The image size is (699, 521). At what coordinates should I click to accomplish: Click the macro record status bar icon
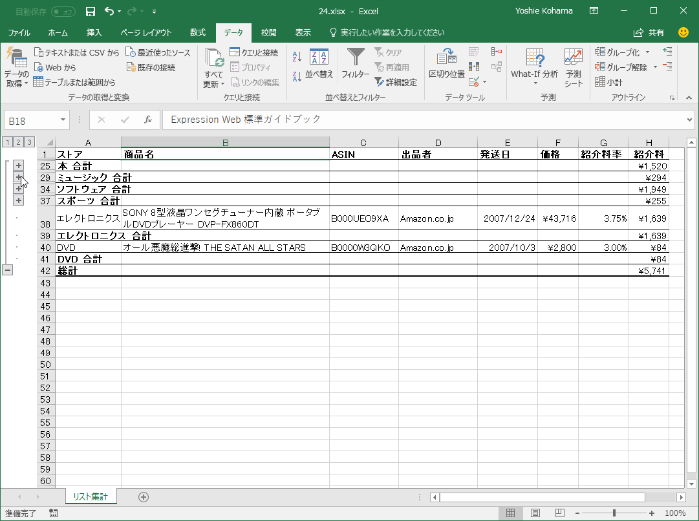[x=54, y=513]
